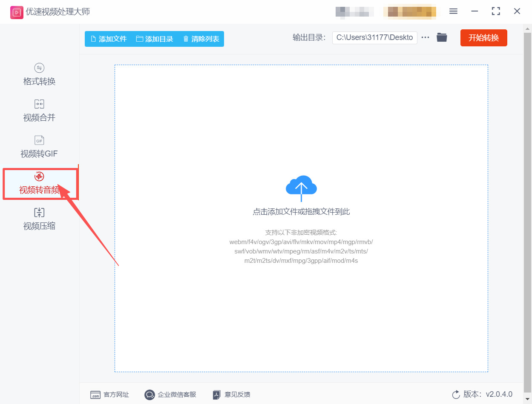Click the 企业微信客服 chat icon
Screen dimensions: 532x404
pyautogui.click(x=150, y=395)
